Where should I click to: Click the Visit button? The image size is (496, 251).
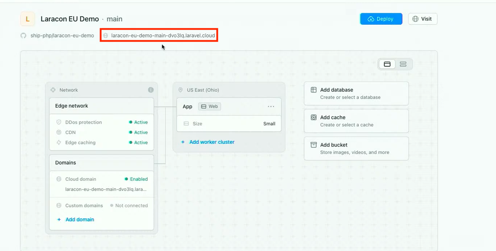(423, 19)
